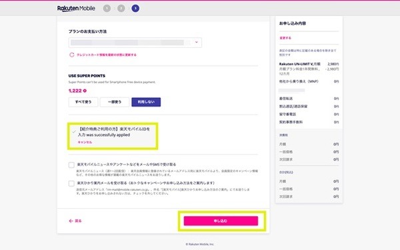Go to step 1 indicator circle
Screen dimensions: 400x250
pos(107,9)
